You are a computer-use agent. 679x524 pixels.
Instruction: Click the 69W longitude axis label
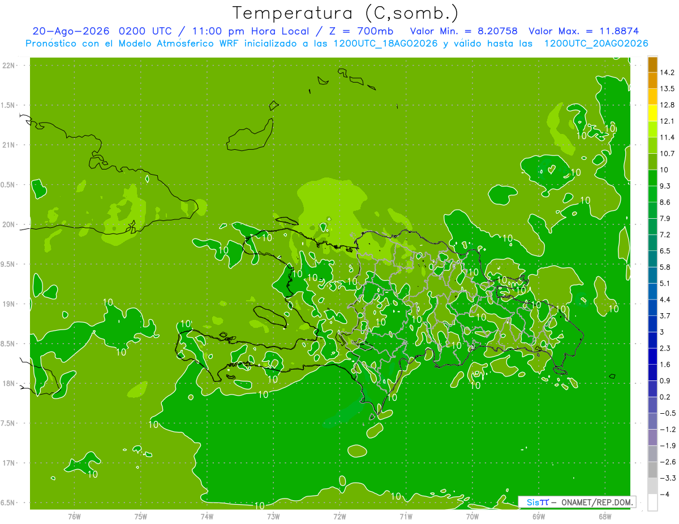pos(539,516)
